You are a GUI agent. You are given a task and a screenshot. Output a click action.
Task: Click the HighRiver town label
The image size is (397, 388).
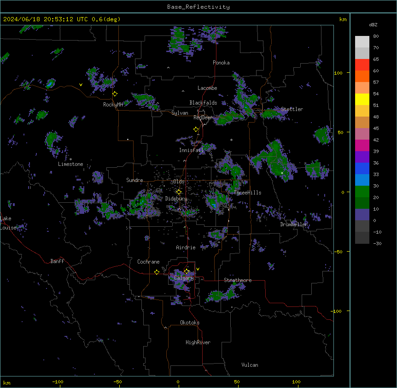click(198, 342)
